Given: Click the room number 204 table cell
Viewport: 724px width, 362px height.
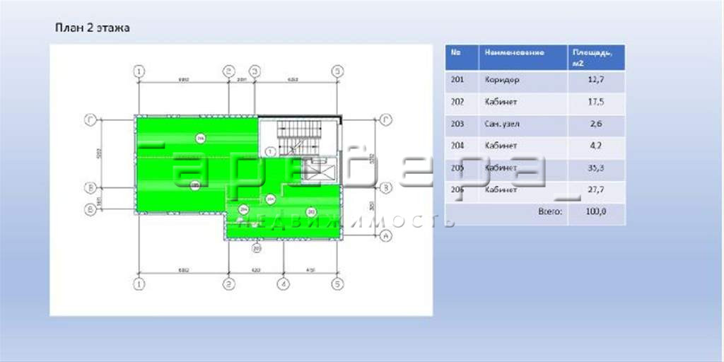Looking at the screenshot, I should point(457,146).
